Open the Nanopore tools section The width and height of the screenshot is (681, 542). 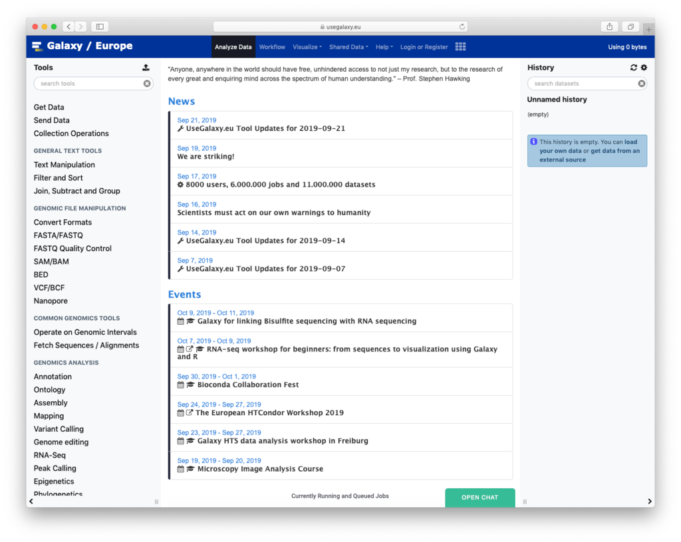point(51,301)
